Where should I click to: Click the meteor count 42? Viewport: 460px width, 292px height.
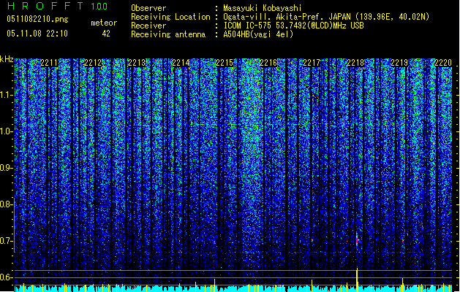pos(106,34)
